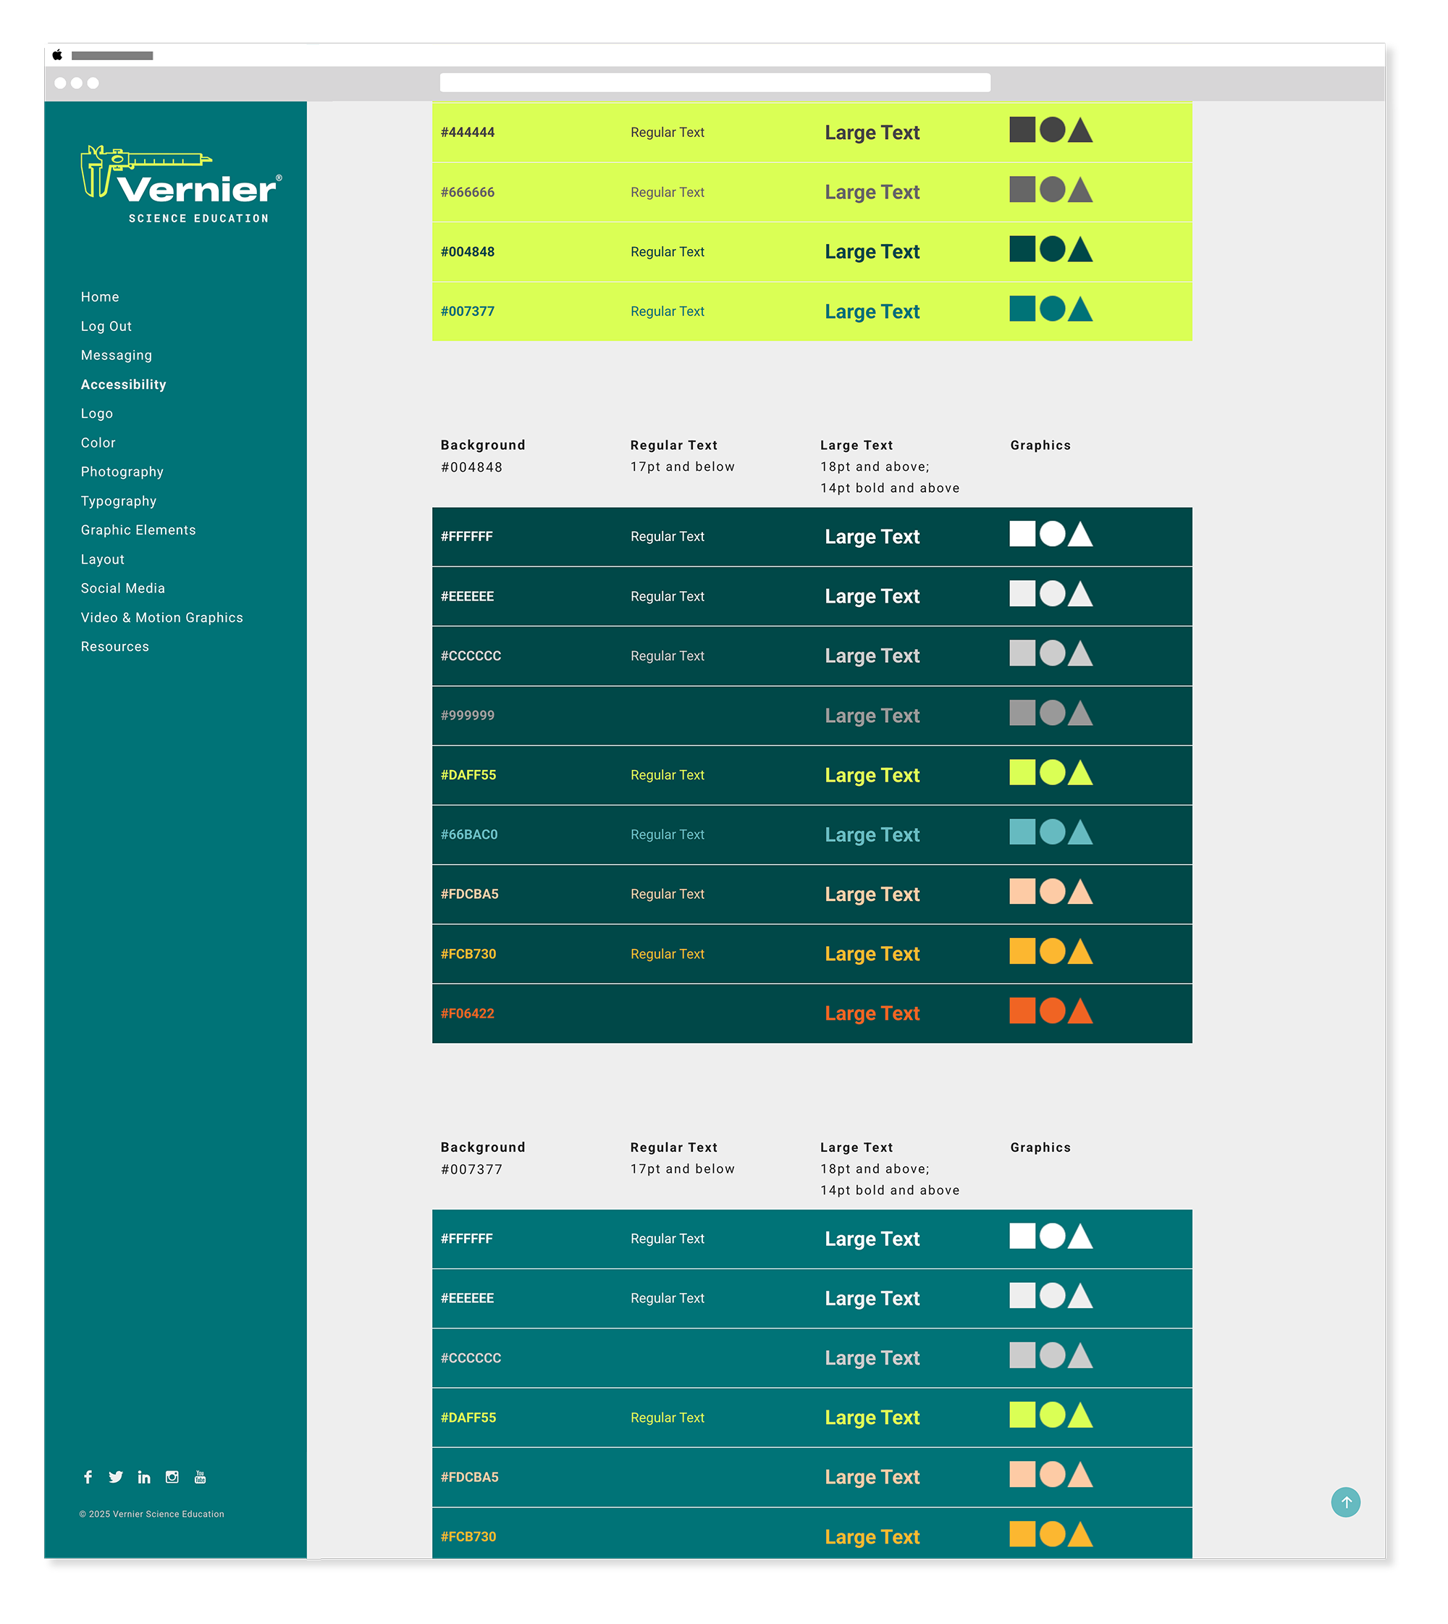Click '17pt and below' under #004848 heading
Viewport: 1448px width, 1624px height.
[683, 466]
